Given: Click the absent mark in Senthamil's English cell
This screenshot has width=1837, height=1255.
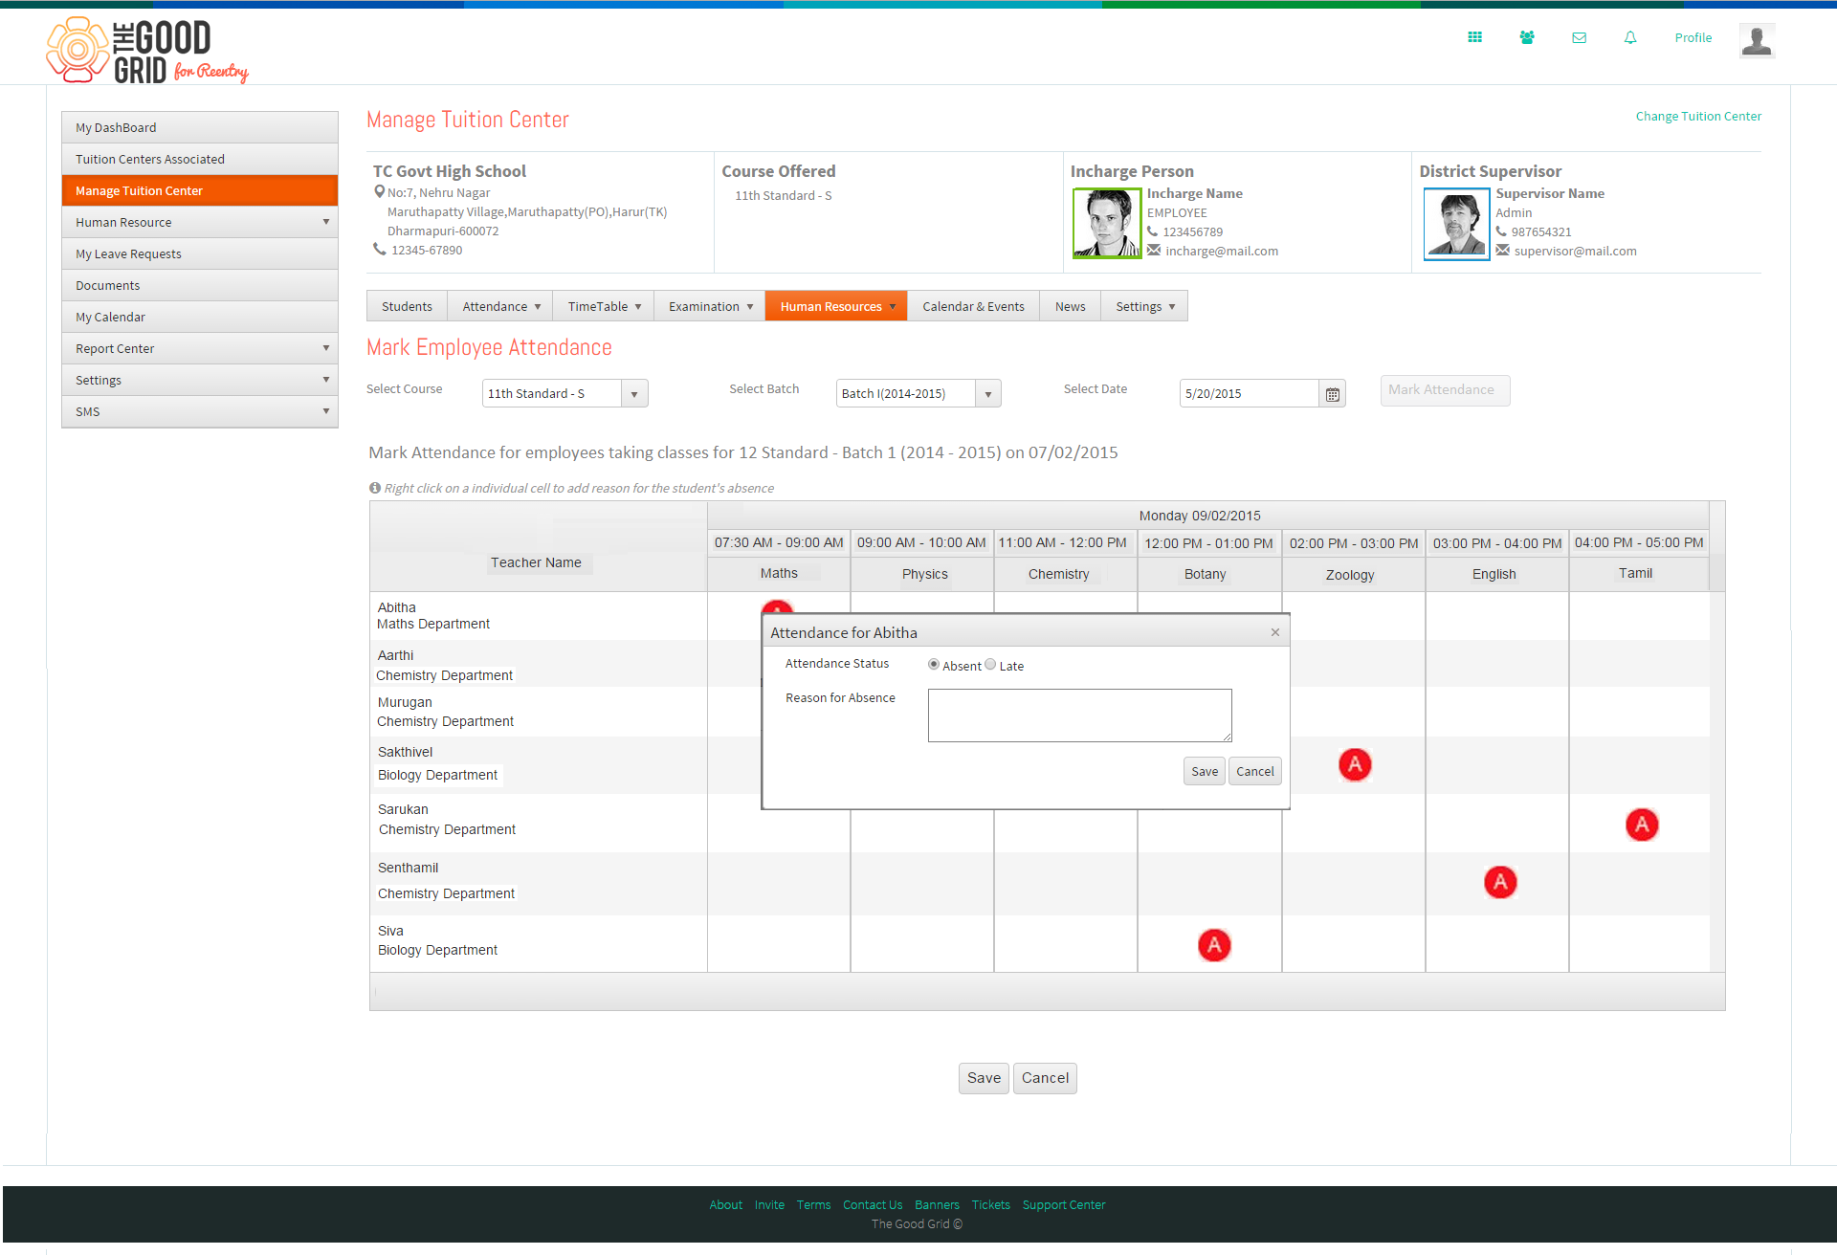Looking at the screenshot, I should (1500, 882).
